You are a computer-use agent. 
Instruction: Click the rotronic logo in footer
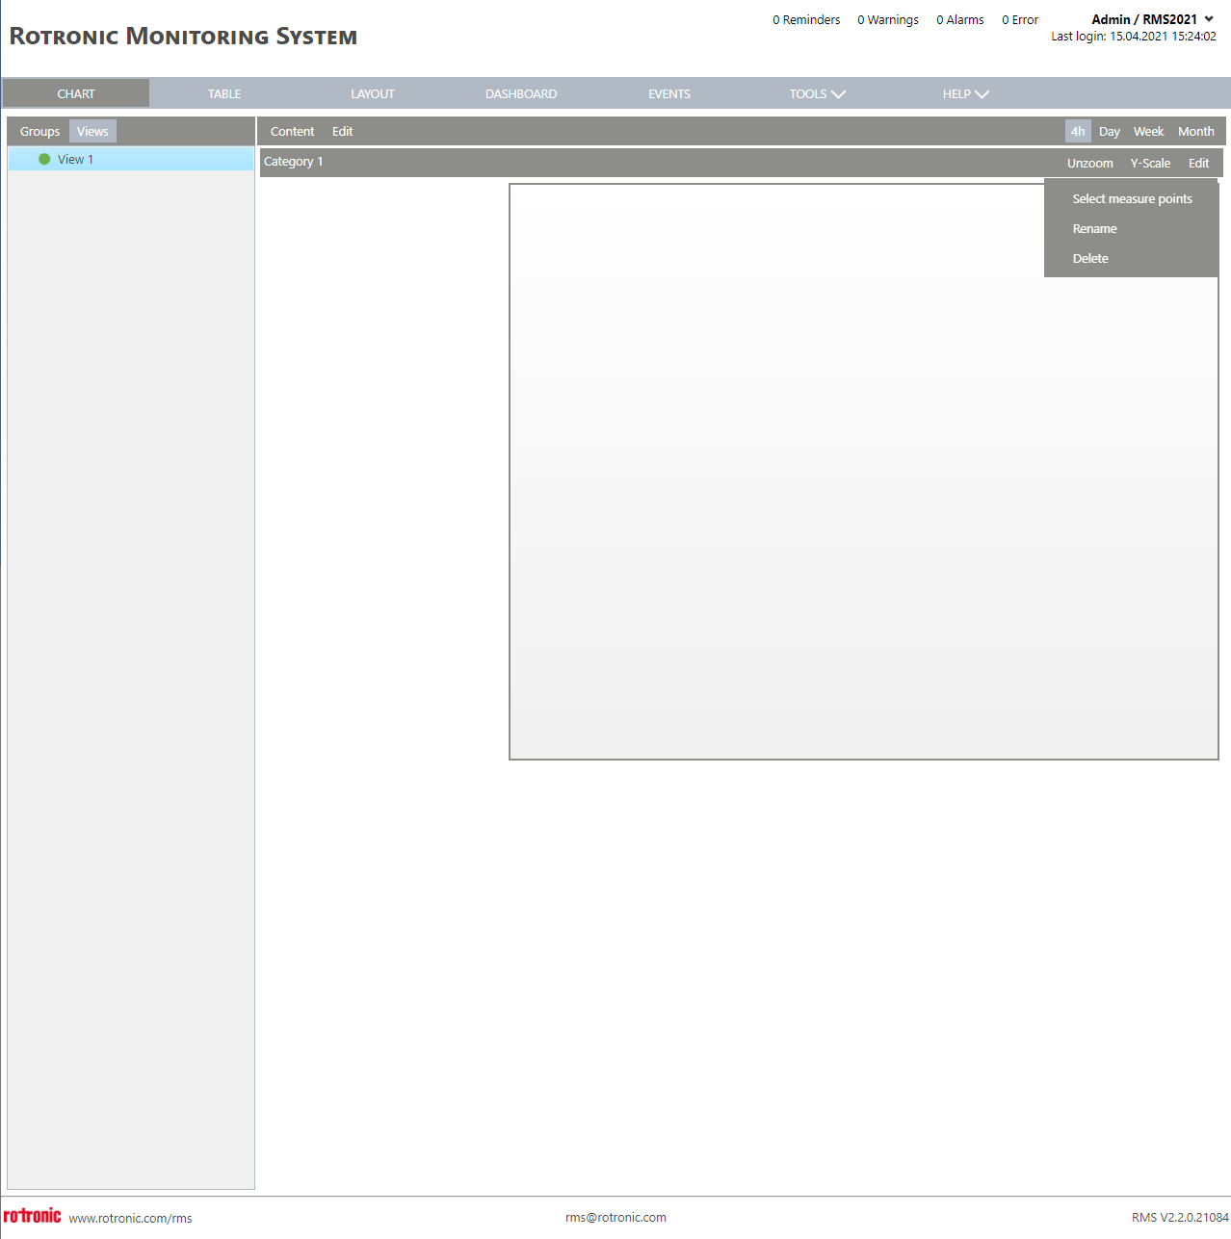[32, 1216]
